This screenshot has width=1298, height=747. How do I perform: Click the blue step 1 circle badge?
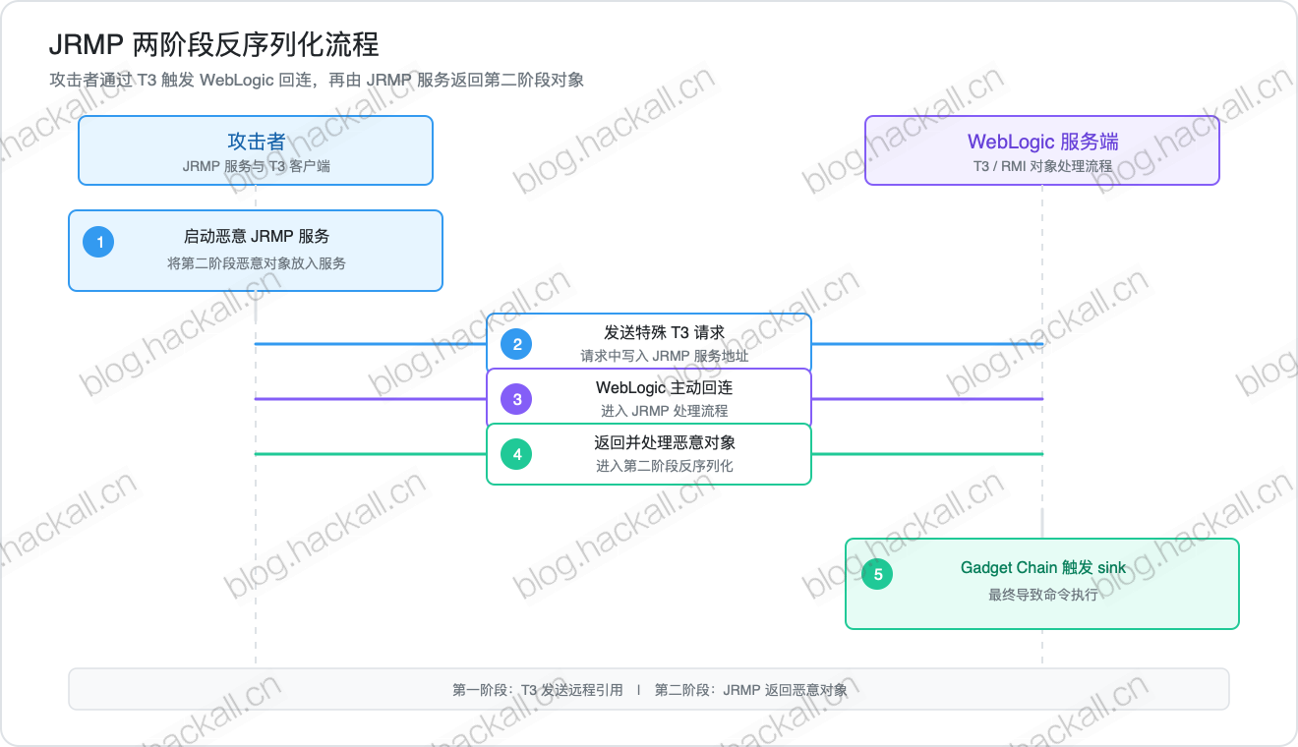click(98, 242)
